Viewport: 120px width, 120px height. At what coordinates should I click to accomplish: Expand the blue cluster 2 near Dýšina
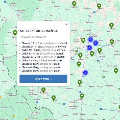(95, 43)
